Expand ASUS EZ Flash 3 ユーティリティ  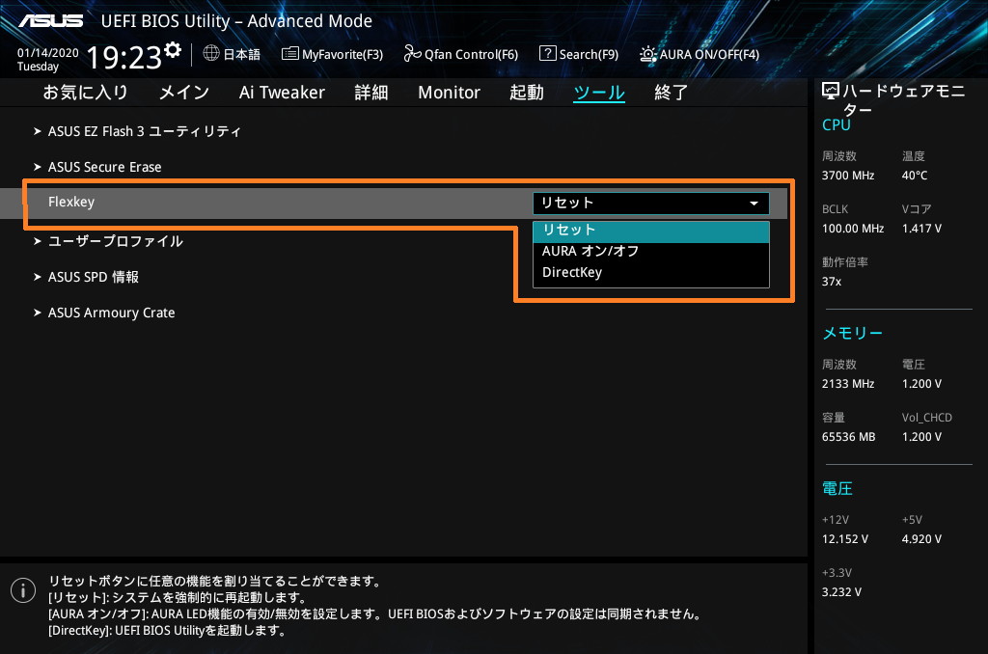[145, 131]
